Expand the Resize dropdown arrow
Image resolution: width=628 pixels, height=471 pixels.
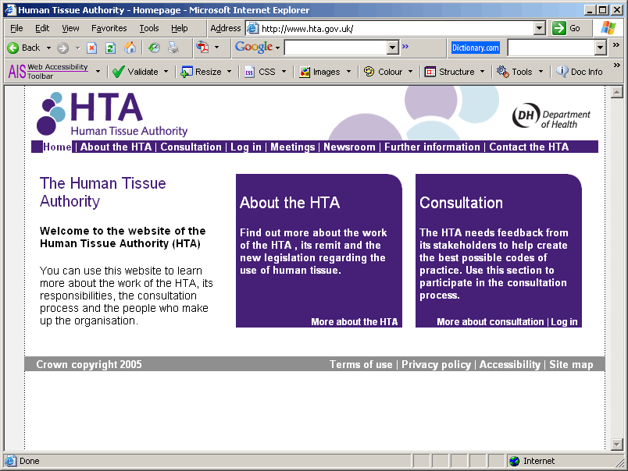[x=229, y=72]
